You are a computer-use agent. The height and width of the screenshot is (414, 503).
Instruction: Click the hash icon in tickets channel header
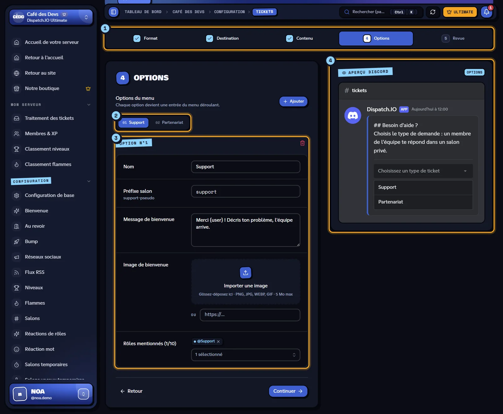point(347,90)
